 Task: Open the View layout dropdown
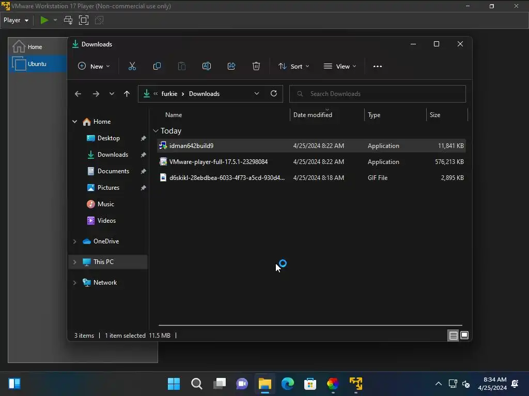pos(340,67)
